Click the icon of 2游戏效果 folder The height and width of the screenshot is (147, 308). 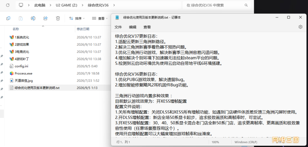pyautogui.click(x=12, y=44)
